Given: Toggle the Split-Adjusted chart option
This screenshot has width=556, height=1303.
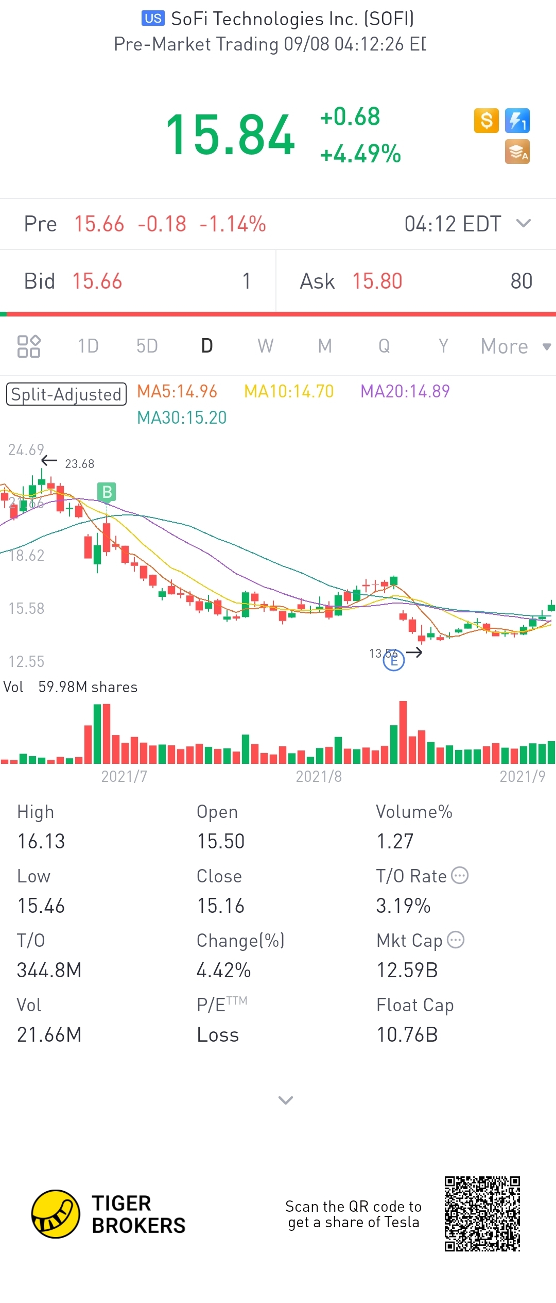Looking at the screenshot, I should pyautogui.click(x=66, y=394).
